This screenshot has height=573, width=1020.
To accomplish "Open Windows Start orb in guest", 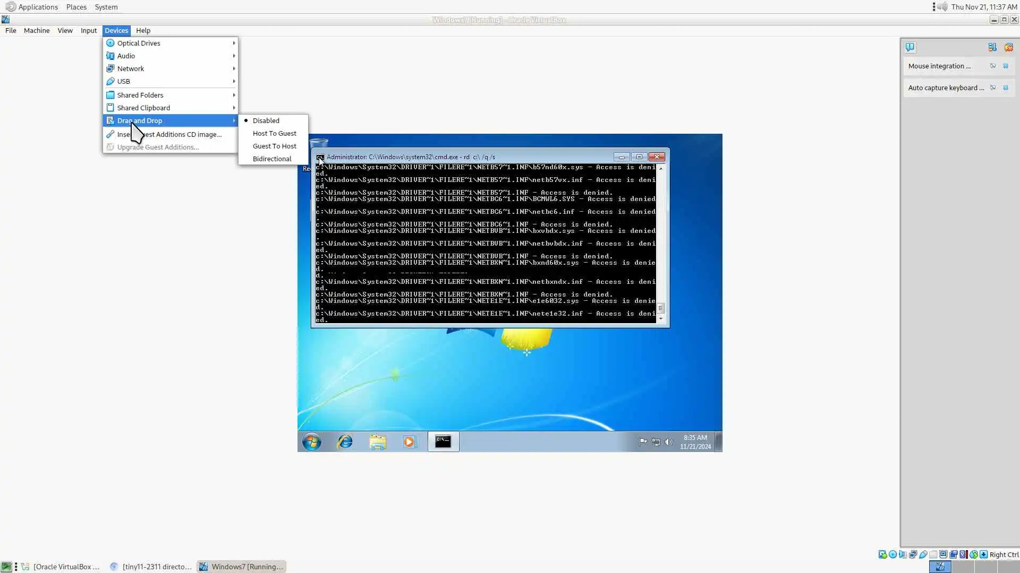I will coord(312,441).
